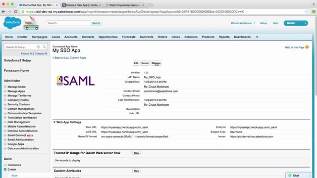
Task: Expand Mobile Administration node
Action: click(5, 127)
